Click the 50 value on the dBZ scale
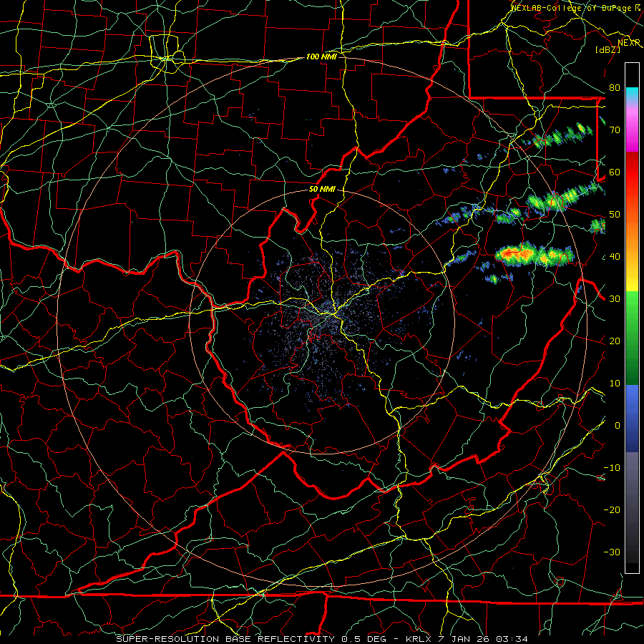Image resolution: width=644 pixels, height=644 pixels. coord(615,215)
